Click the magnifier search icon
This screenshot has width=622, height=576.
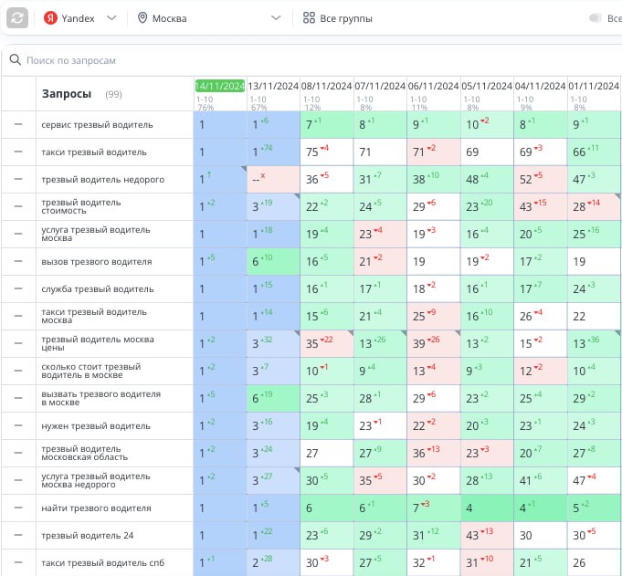click(16, 60)
